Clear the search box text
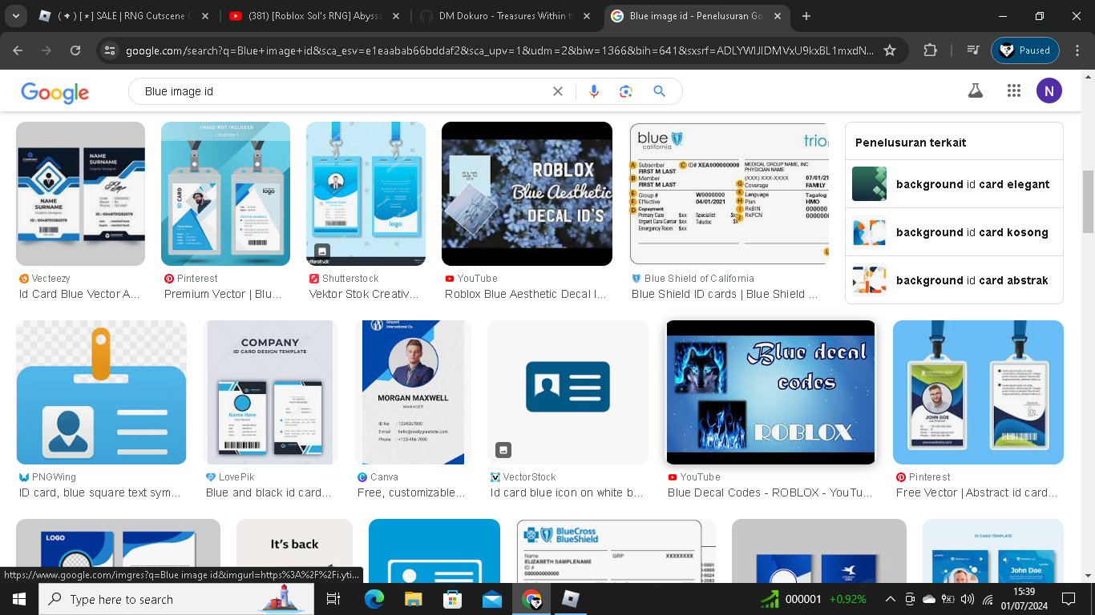 click(558, 91)
